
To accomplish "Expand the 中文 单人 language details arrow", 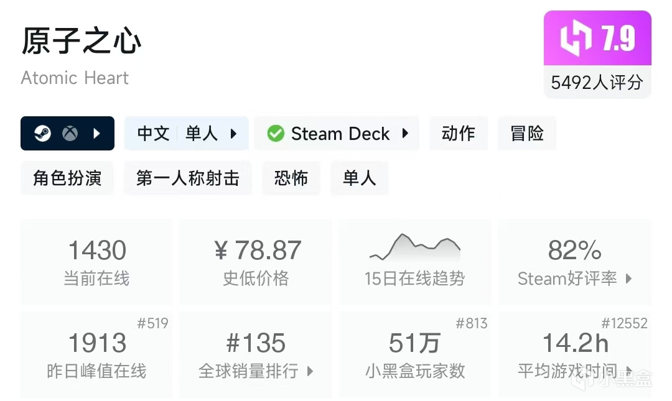I will coord(234,134).
